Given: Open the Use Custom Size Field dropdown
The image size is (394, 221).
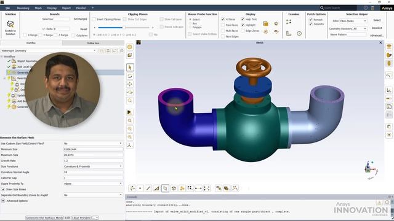Looking at the screenshot, I should pyautogui.click(x=93, y=144).
